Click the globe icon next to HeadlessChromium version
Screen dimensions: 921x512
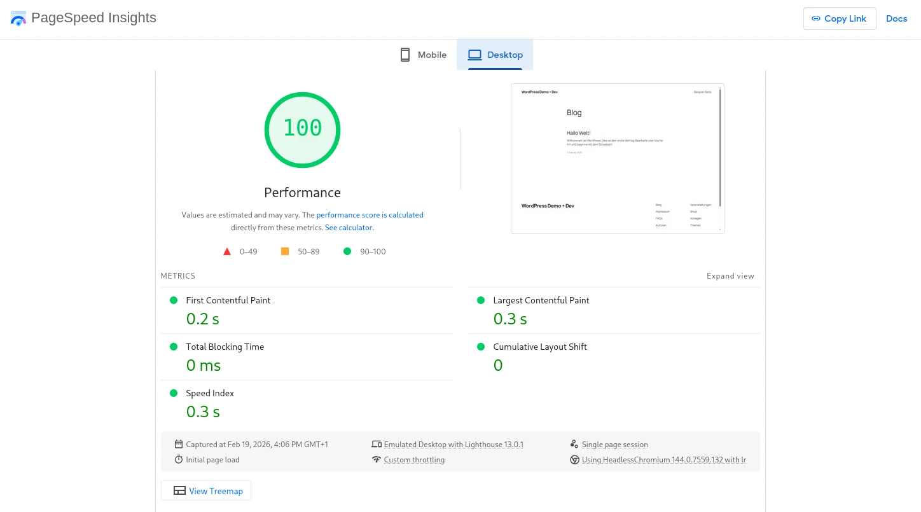coord(575,459)
